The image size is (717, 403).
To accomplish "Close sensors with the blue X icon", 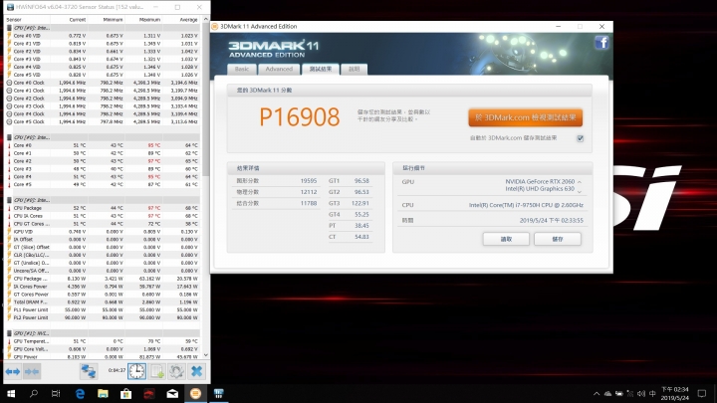I will pos(196,371).
